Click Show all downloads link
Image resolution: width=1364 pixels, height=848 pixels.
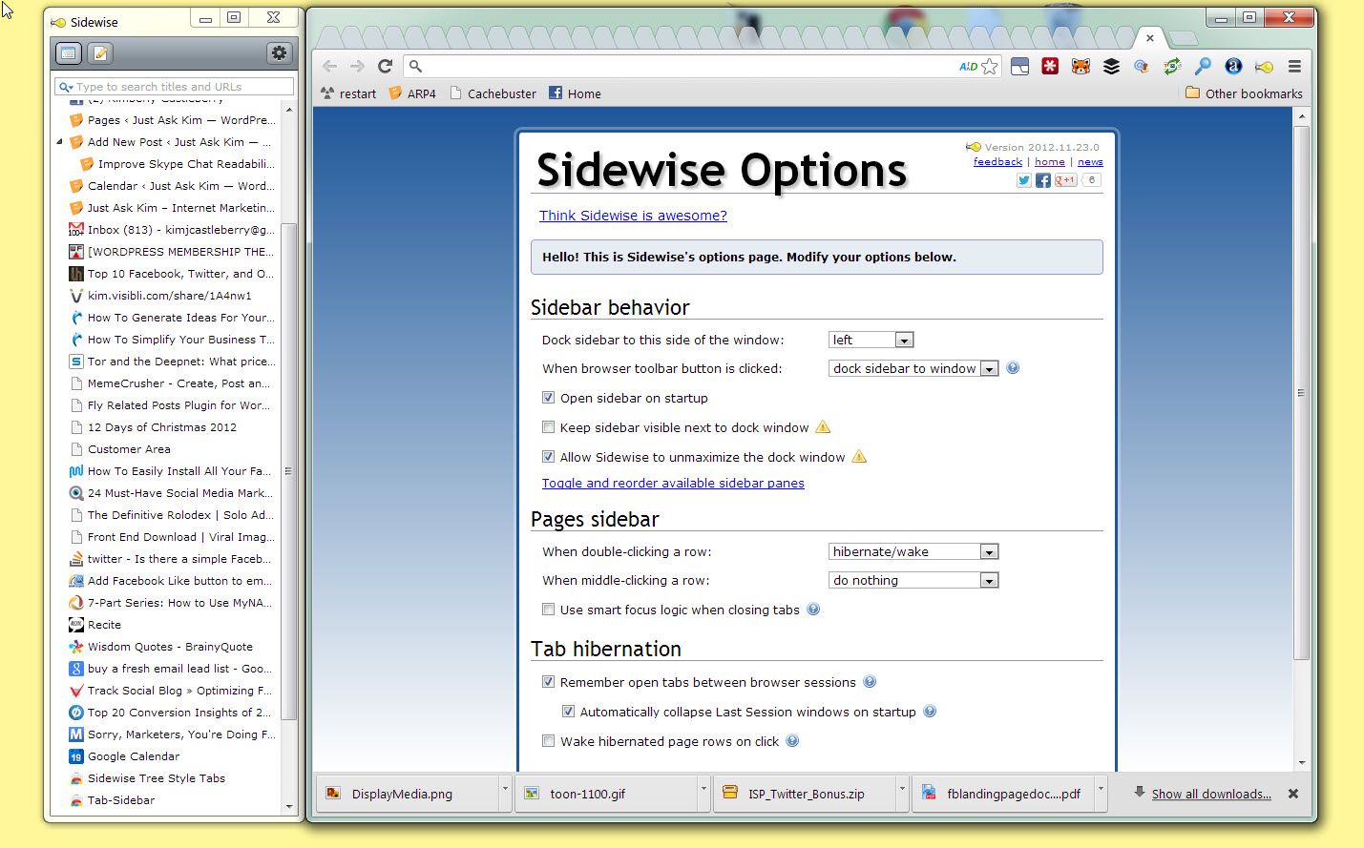pos(1211,794)
